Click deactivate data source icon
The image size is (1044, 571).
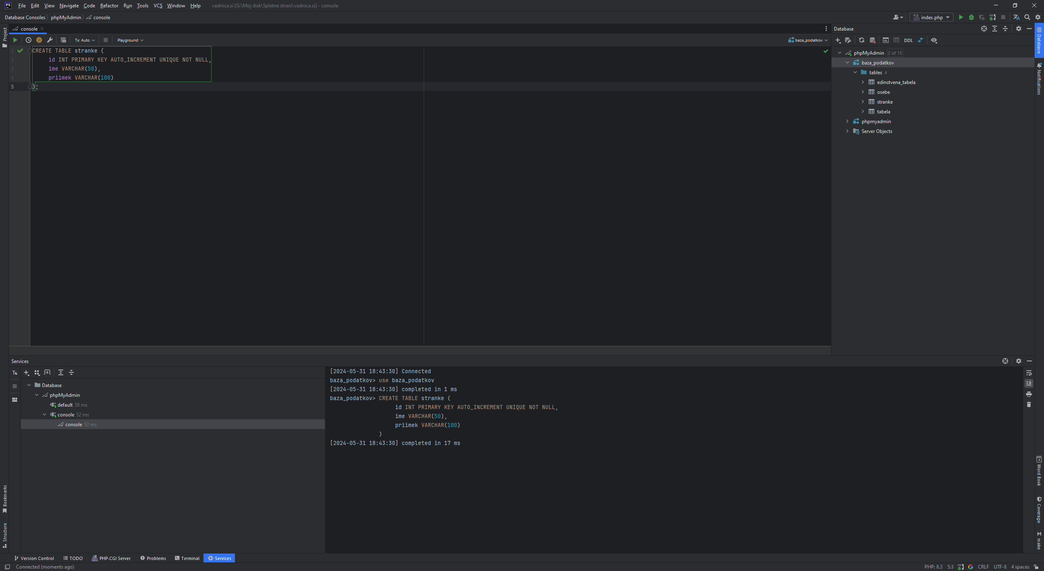[872, 40]
